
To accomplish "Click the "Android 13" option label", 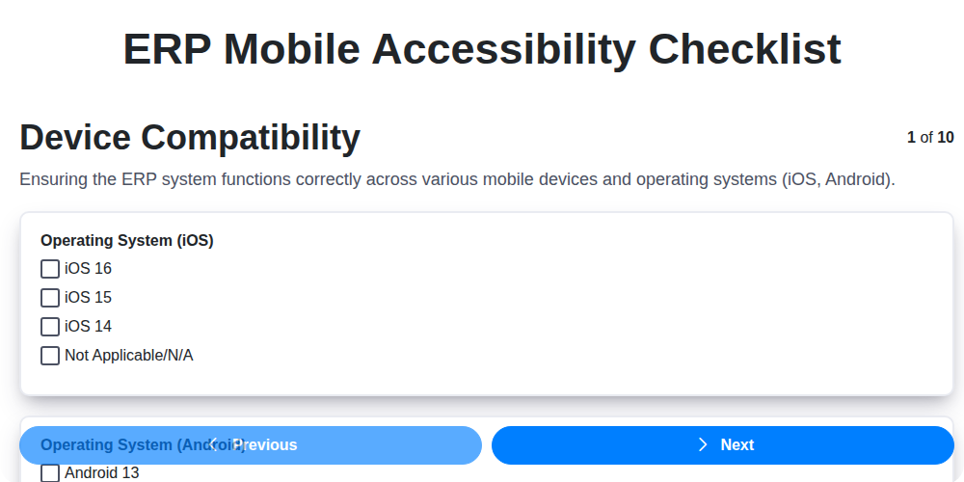I will click(x=101, y=473).
